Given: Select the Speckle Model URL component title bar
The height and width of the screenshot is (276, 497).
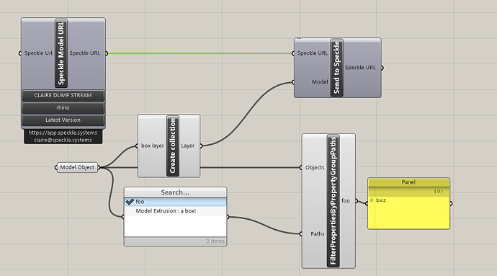Looking at the screenshot, I should (61, 53).
